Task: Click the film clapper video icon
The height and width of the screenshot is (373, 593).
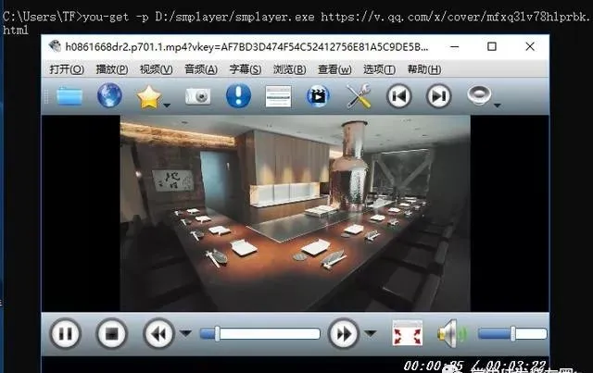Action: [318, 96]
